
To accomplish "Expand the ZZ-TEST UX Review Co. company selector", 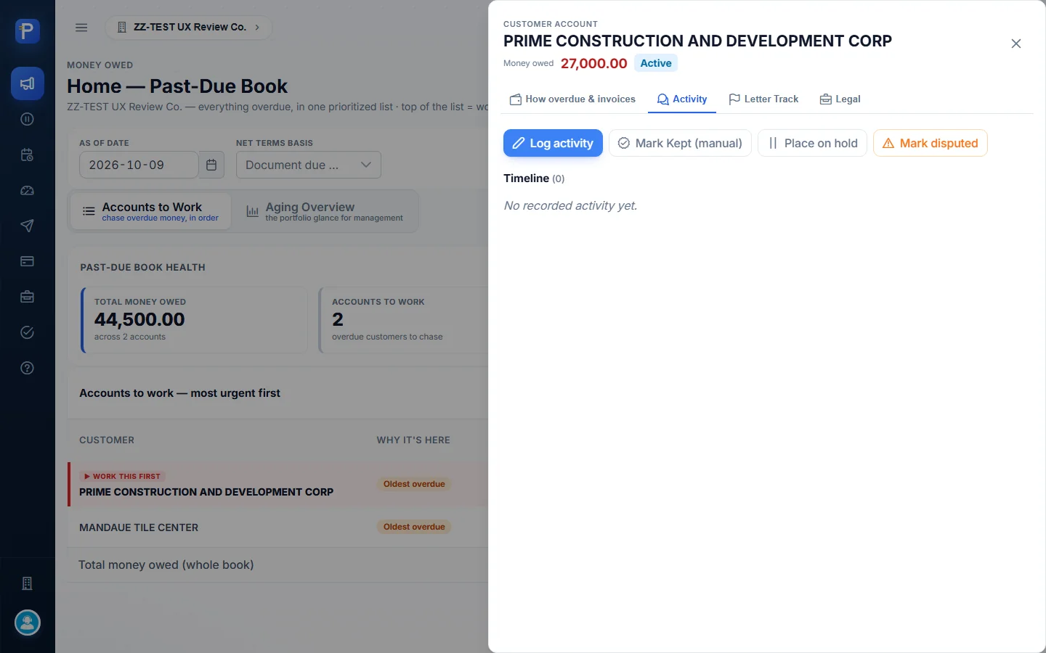I will click(189, 28).
